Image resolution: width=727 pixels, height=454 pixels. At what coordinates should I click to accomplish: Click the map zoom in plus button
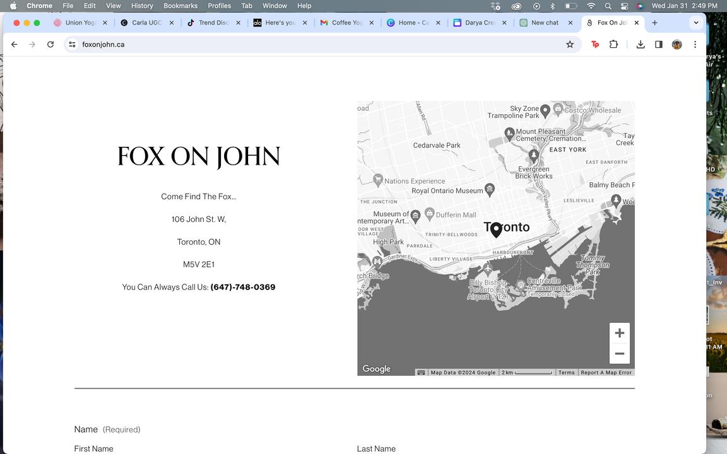point(619,333)
